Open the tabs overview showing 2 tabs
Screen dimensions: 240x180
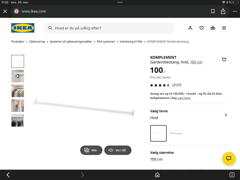point(232,175)
